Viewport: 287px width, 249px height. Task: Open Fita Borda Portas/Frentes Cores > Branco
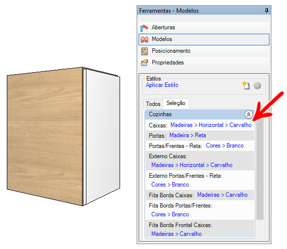[170, 214]
